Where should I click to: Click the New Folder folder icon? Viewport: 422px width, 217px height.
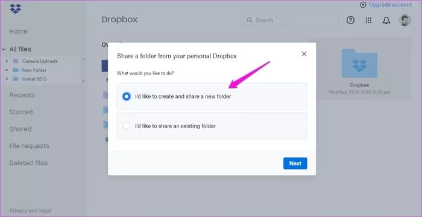point(16,70)
